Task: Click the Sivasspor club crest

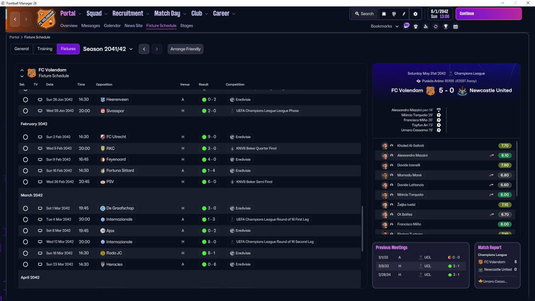Action: coord(103,111)
